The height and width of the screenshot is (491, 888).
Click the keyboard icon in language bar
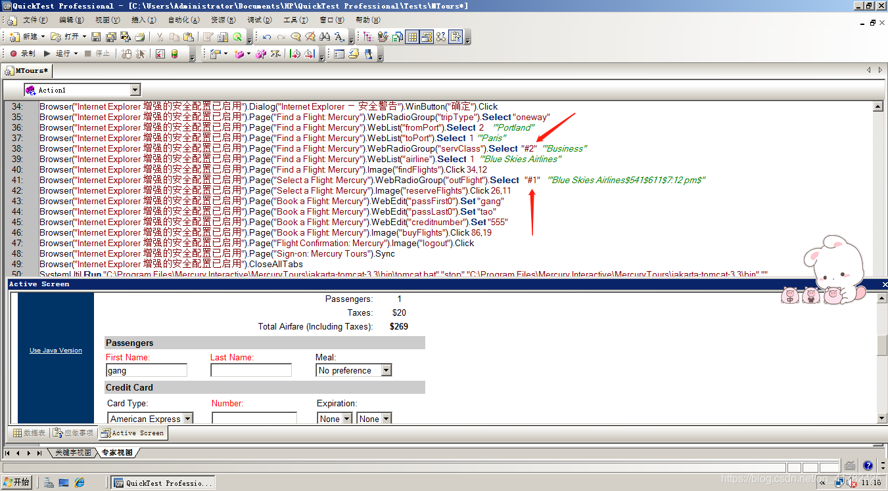click(x=850, y=466)
